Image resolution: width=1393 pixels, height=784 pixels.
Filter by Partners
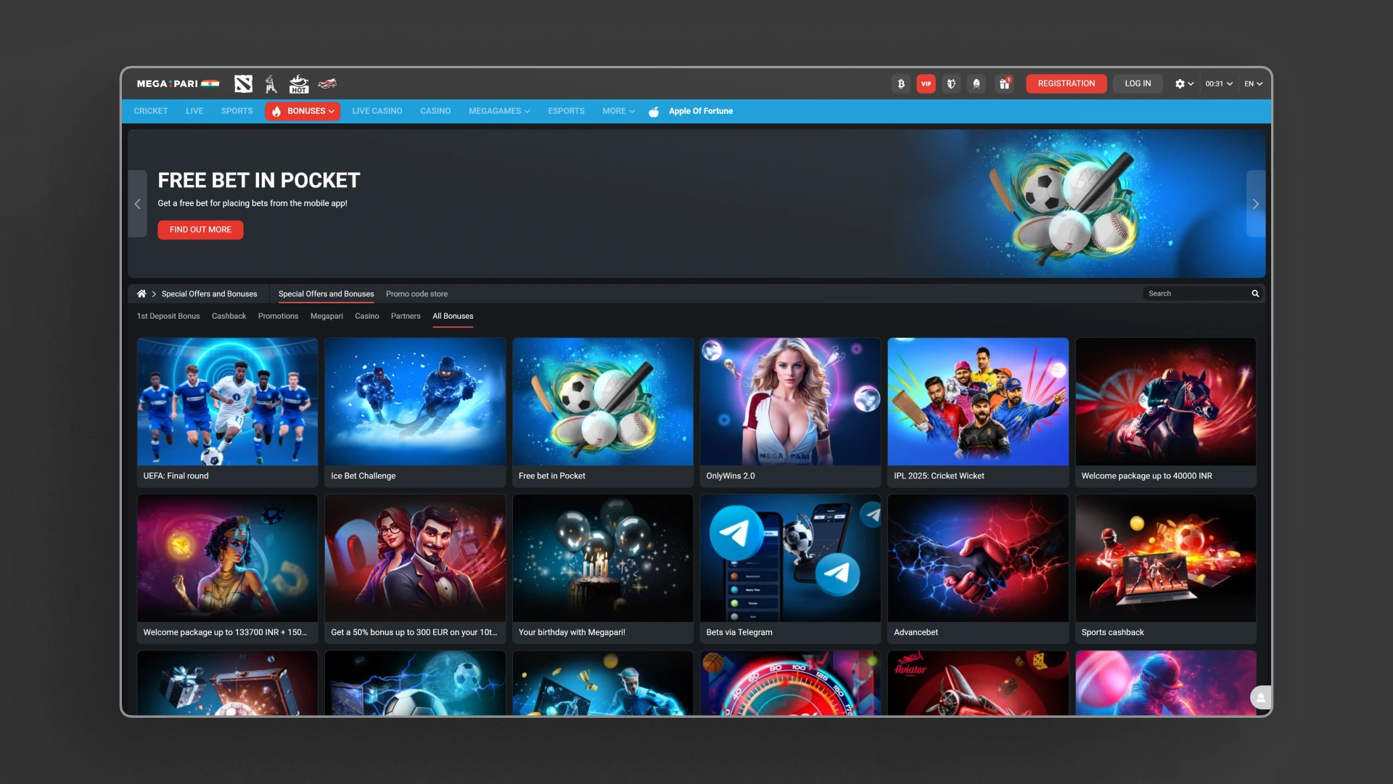406,316
